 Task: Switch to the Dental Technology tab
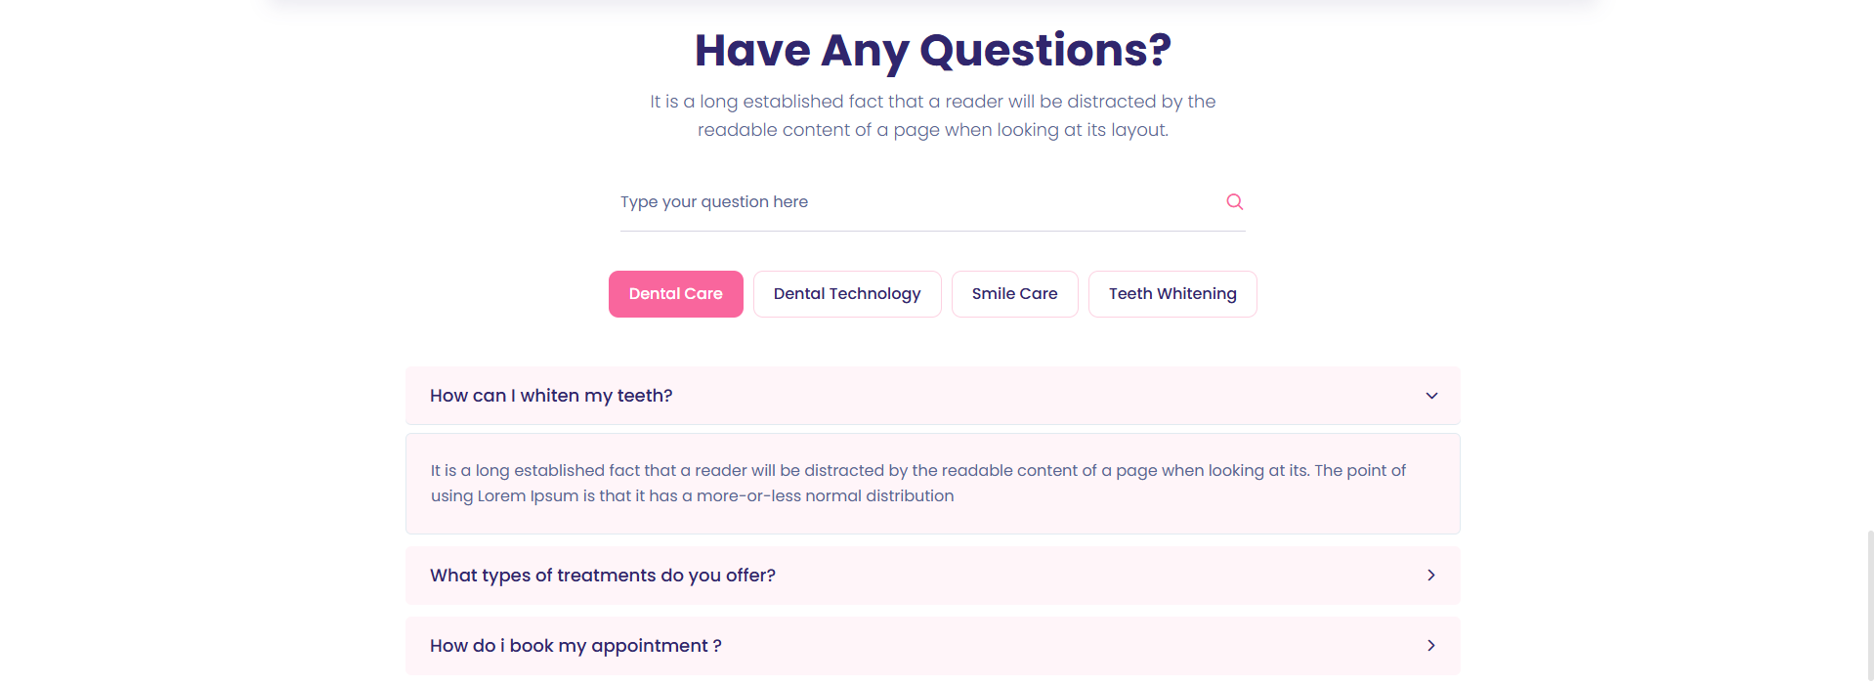tap(847, 294)
